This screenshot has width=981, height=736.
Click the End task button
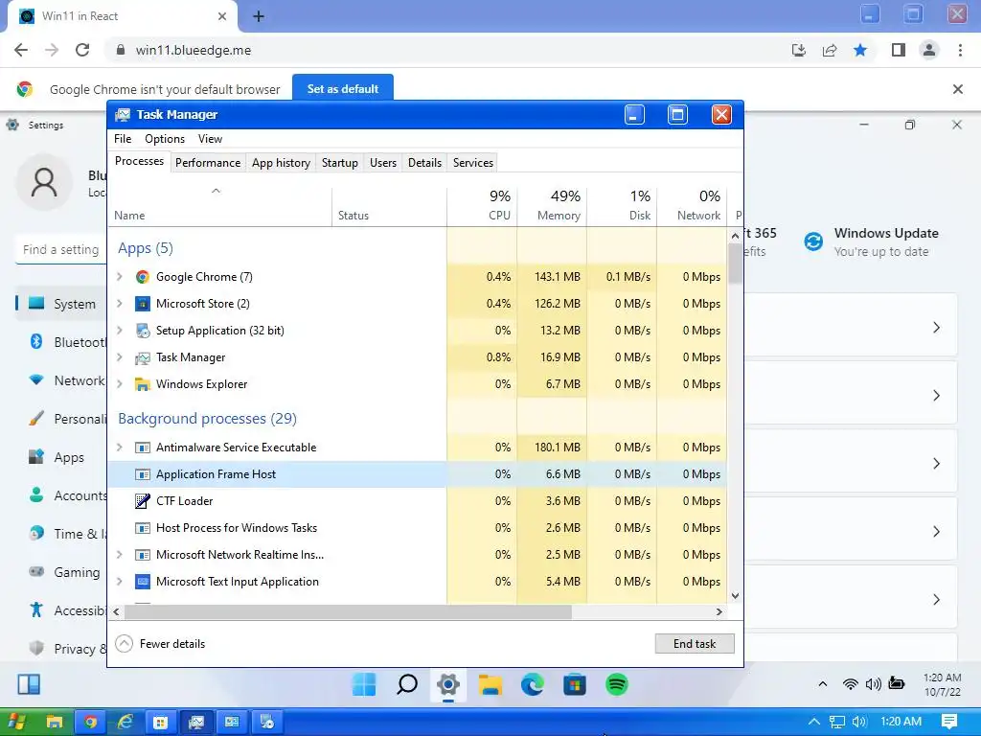pos(695,643)
